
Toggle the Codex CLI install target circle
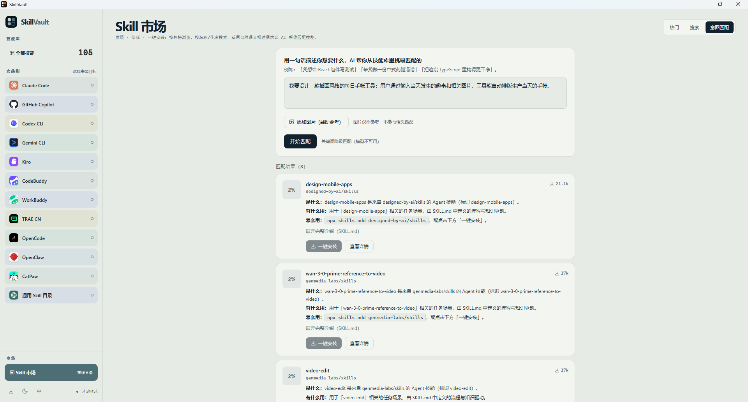[92, 123]
